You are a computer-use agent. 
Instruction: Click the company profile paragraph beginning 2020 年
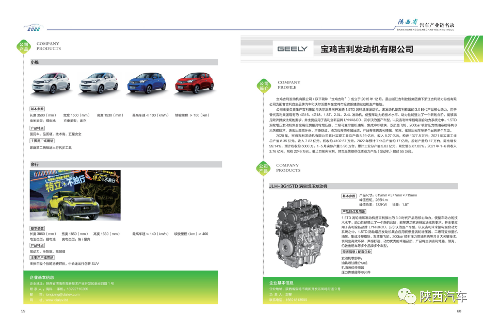[363, 144]
